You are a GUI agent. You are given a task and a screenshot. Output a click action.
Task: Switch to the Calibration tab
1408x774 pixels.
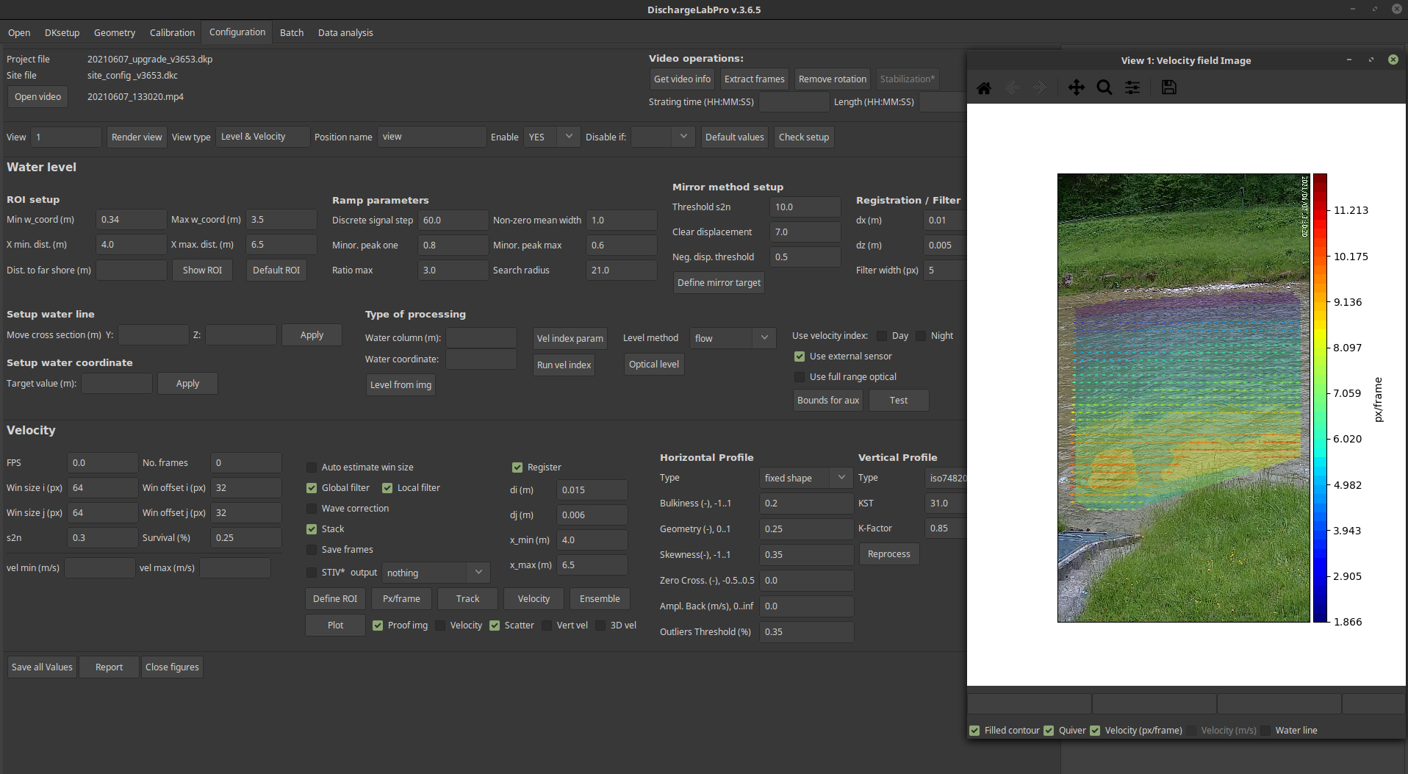[x=172, y=33]
